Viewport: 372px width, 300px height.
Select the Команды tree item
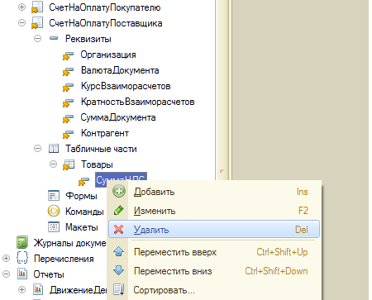[x=84, y=212]
